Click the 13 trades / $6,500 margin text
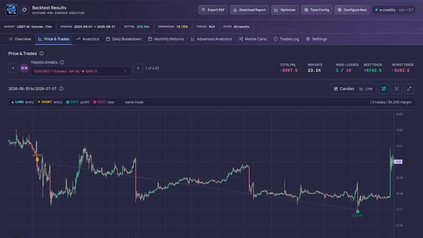Image resolution: width=423 pixels, height=238 pixels. point(391,102)
